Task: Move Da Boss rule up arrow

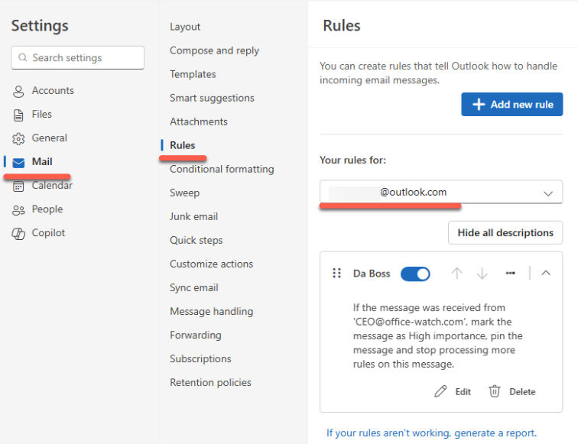Action: 456,274
